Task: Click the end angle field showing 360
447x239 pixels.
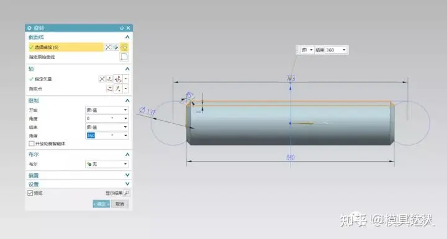Action: pos(107,136)
